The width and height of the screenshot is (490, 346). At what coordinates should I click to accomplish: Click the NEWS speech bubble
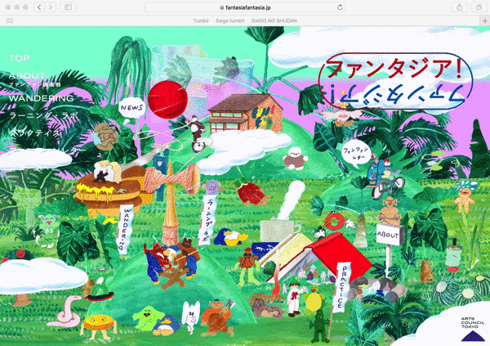[131, 108]
